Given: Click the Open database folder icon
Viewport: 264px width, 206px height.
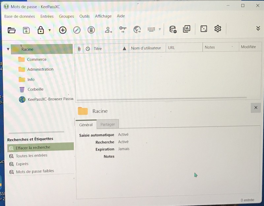Looking at the screenshot, I should coord(12,30).
